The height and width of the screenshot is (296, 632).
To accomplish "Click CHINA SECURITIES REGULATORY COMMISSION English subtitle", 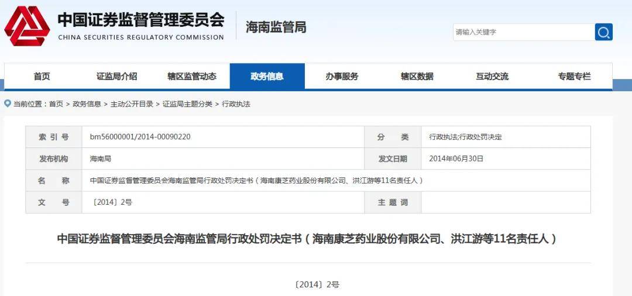I will coord(140,37).
